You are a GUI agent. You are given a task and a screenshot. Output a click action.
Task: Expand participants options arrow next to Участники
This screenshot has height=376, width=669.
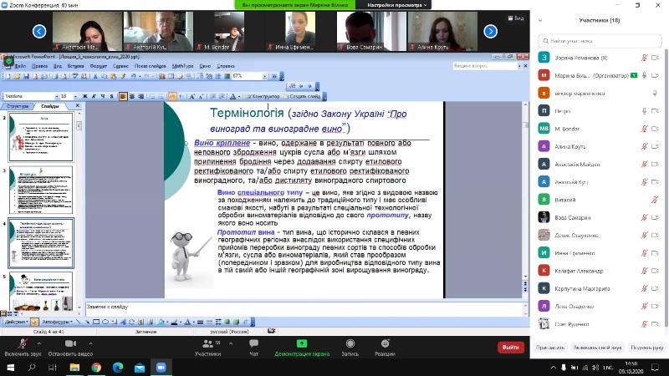pos(231,343)
